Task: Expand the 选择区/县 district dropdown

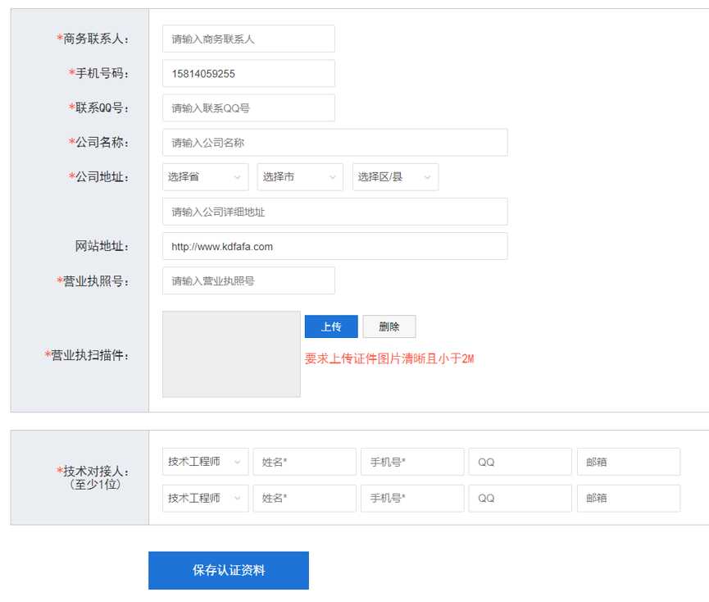Action: [x=394, y=176]
